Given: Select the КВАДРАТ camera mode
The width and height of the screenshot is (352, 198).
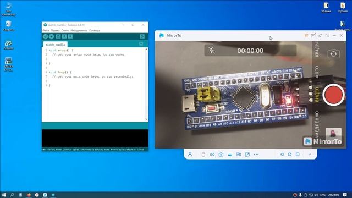Looking at the screenshot, I should point(317,49).
